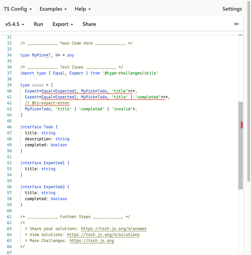Click 'completed: boolean' on line 58
This screenshot has width=251, height=255.
pyautogui.click(x=46, y=199)
